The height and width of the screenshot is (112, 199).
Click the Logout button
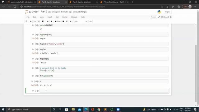[x=168, y=12]
